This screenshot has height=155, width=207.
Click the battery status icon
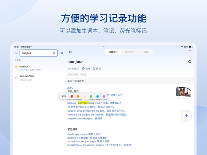191,47
